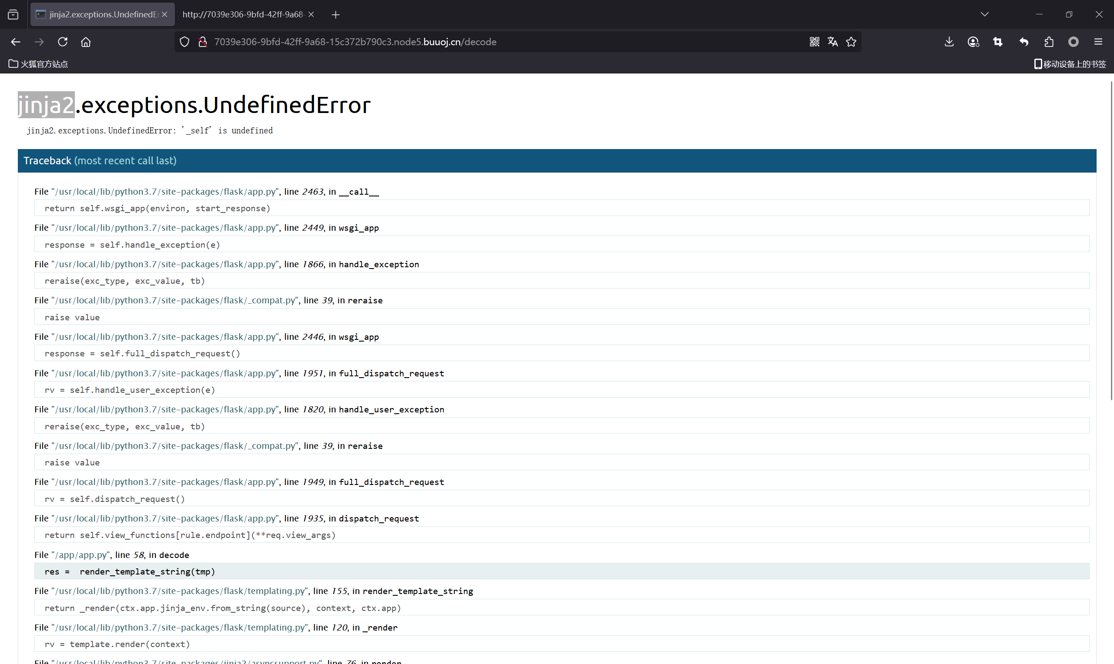Open the downloads panel
The width and height of the screenshot is (1114, 664).
949,42
